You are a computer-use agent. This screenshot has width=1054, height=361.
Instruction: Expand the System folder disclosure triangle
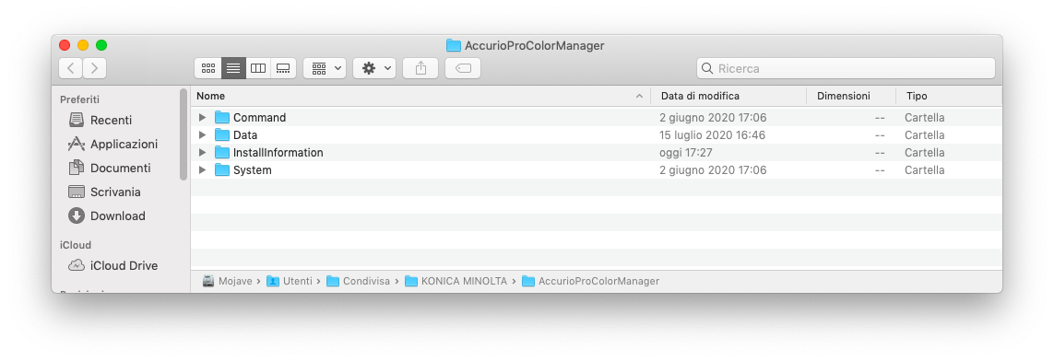point(202,169)
